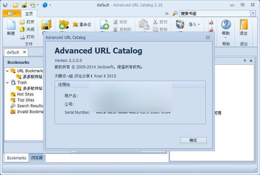Print using the 打印 item
Viewport: 260px width, 175px height.
[x=27, y=37]
